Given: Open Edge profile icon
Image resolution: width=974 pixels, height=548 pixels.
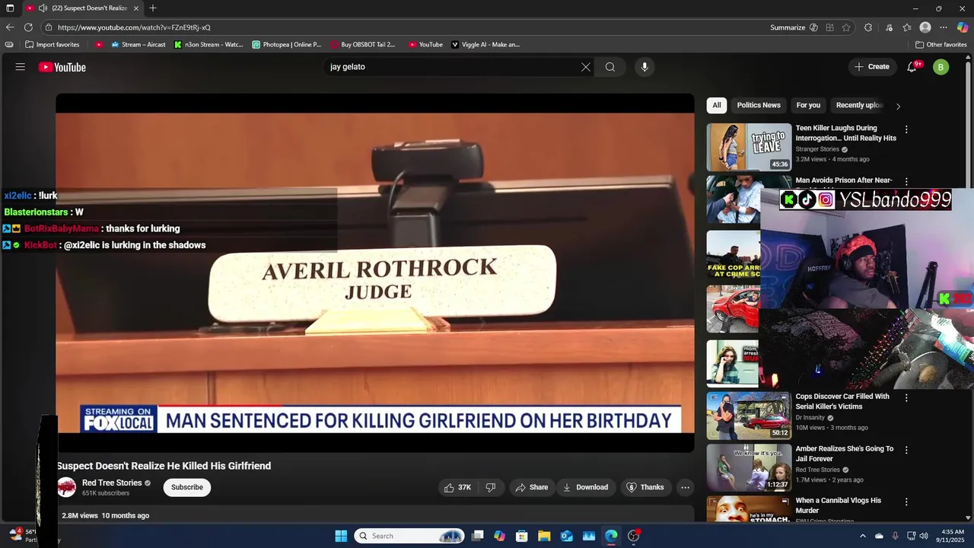Looking at the screenshot, I should [x=925, y=27].
